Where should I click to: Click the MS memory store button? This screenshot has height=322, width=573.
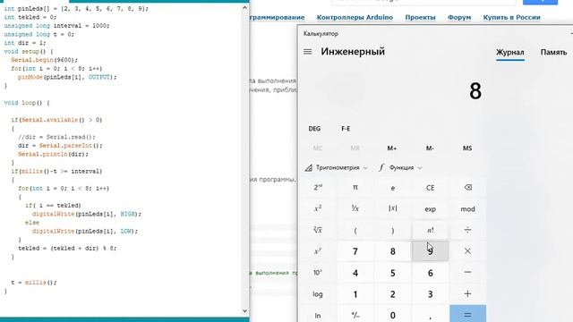tap(467, 148)
